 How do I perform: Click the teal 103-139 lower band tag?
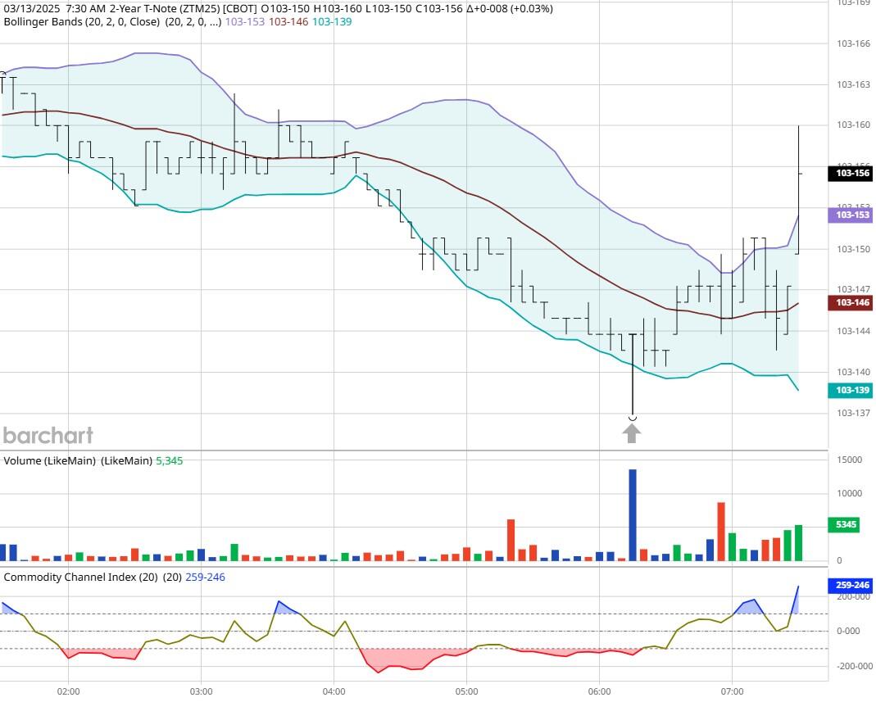852,391
